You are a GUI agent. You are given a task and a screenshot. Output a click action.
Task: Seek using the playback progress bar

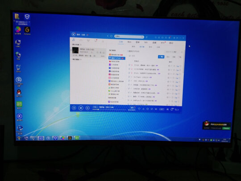[109, 109]
